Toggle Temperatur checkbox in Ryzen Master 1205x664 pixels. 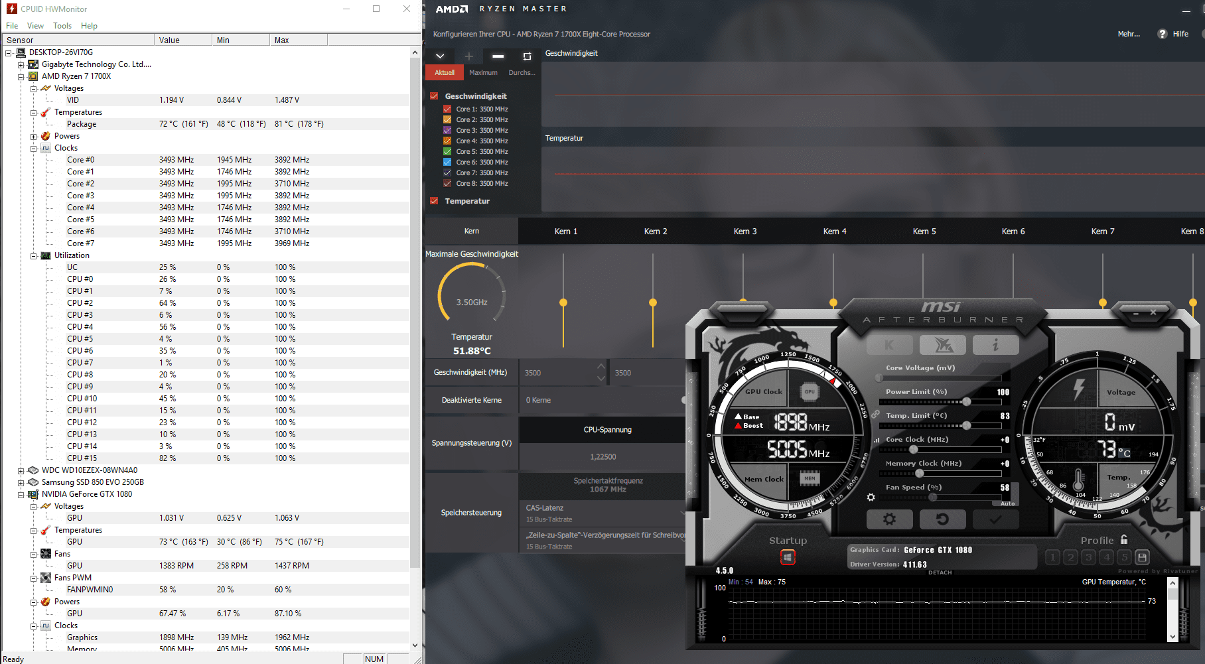click(x=434, y=201)
